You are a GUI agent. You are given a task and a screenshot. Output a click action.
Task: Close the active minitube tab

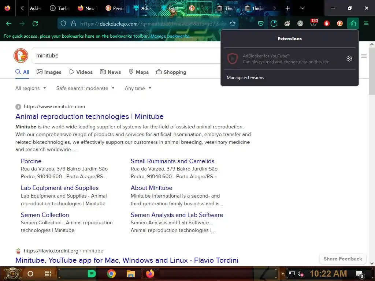coord(207,8)
